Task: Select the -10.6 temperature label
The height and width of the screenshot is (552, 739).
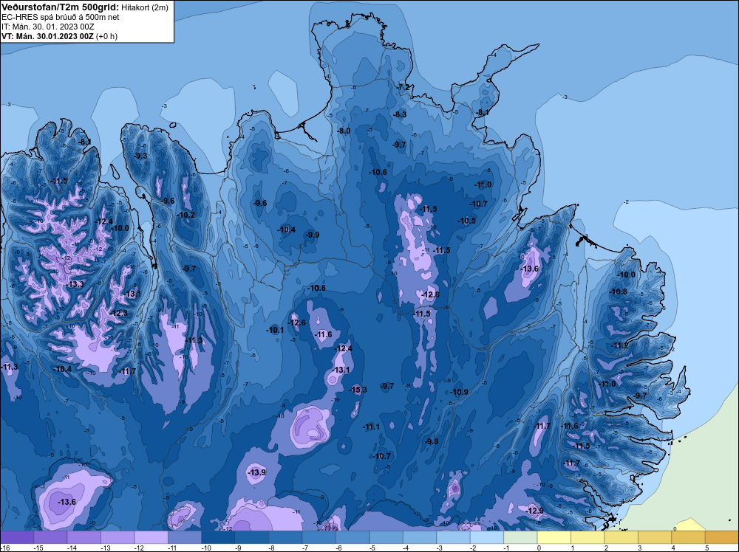Action: coord(378,172)
